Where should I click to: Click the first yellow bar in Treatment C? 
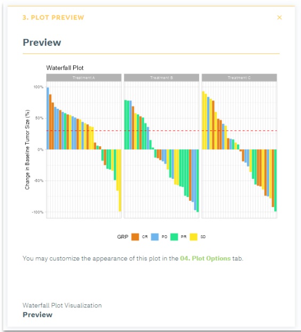[203, 120]
